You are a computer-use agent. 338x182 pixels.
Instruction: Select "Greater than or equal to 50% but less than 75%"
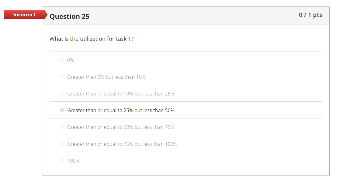62,126
